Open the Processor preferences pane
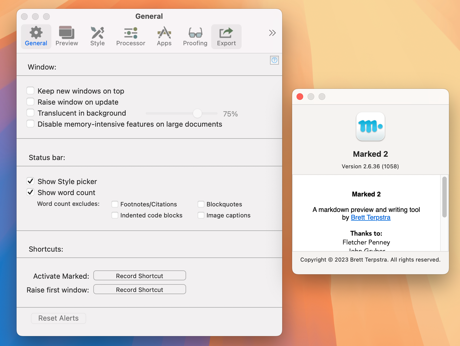This screenshot has width=460, height=346. 131,37
